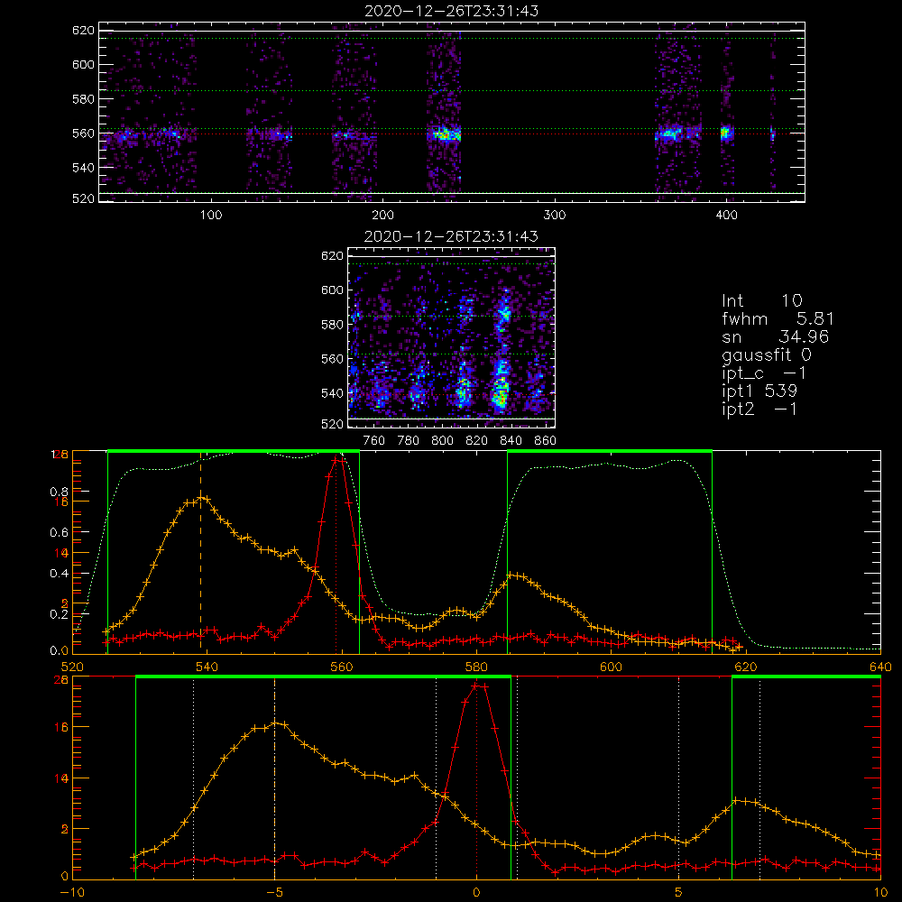Click y-axis label 620 of top image
Screen dimensions: 902x902
tap(83, 30)
